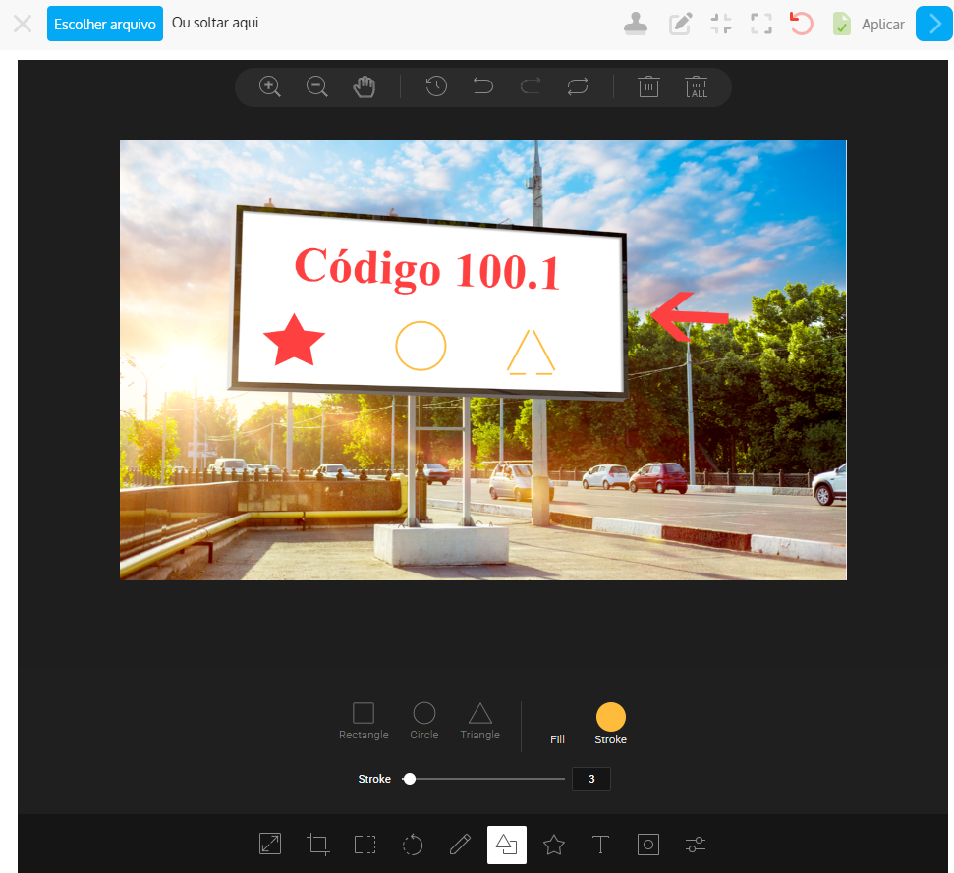Select the Flip tool
Viewport: 954px width, 873px height.
coord(365,845)
